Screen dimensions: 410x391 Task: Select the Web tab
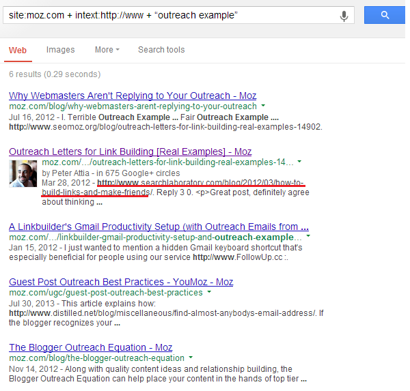18,50
